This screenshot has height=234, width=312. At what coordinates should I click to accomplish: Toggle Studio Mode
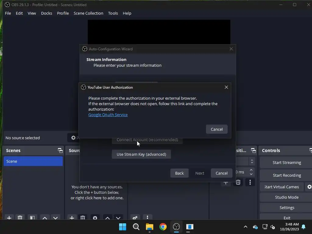click(x=286, y=197)
